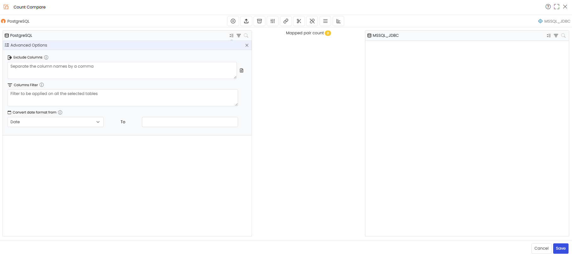
Task: Click the Cancel button
Action: pyautogui.click(x=542, y=248)
